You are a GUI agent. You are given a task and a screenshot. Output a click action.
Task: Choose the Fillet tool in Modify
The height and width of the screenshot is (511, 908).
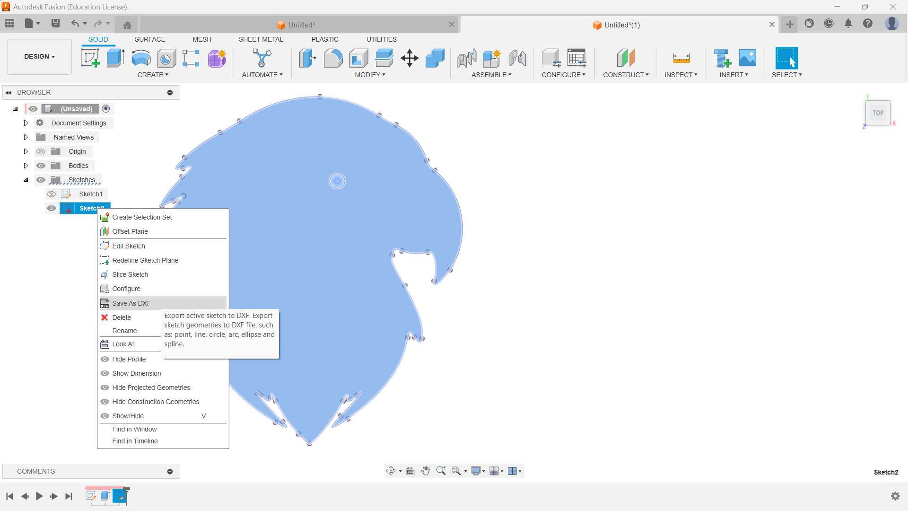(x=333, y=58)
